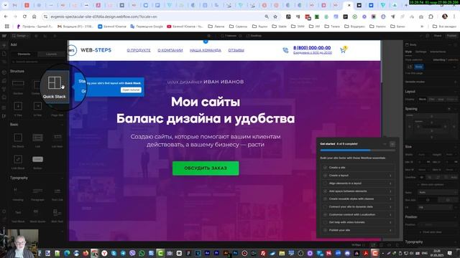Open the Interactions tab in right panel

[x=438, y=52]
